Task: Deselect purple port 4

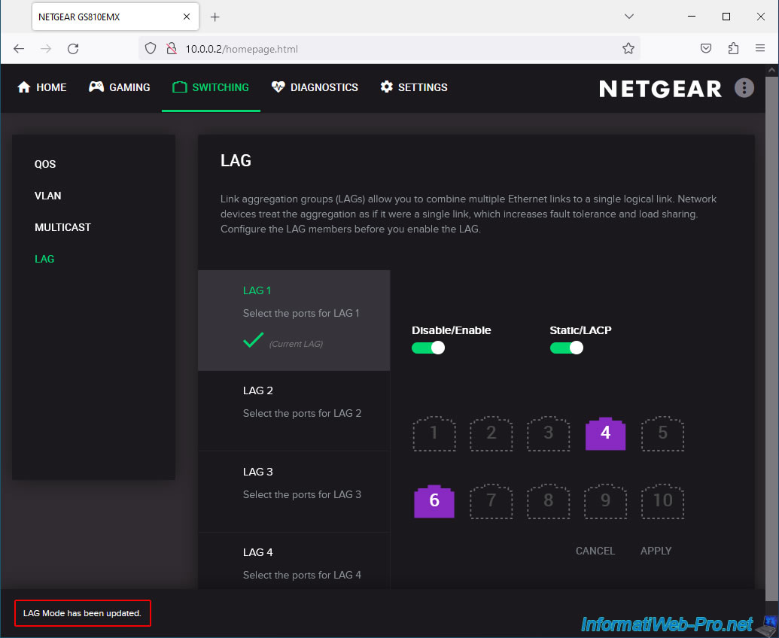Action: [x=605, y=433]
